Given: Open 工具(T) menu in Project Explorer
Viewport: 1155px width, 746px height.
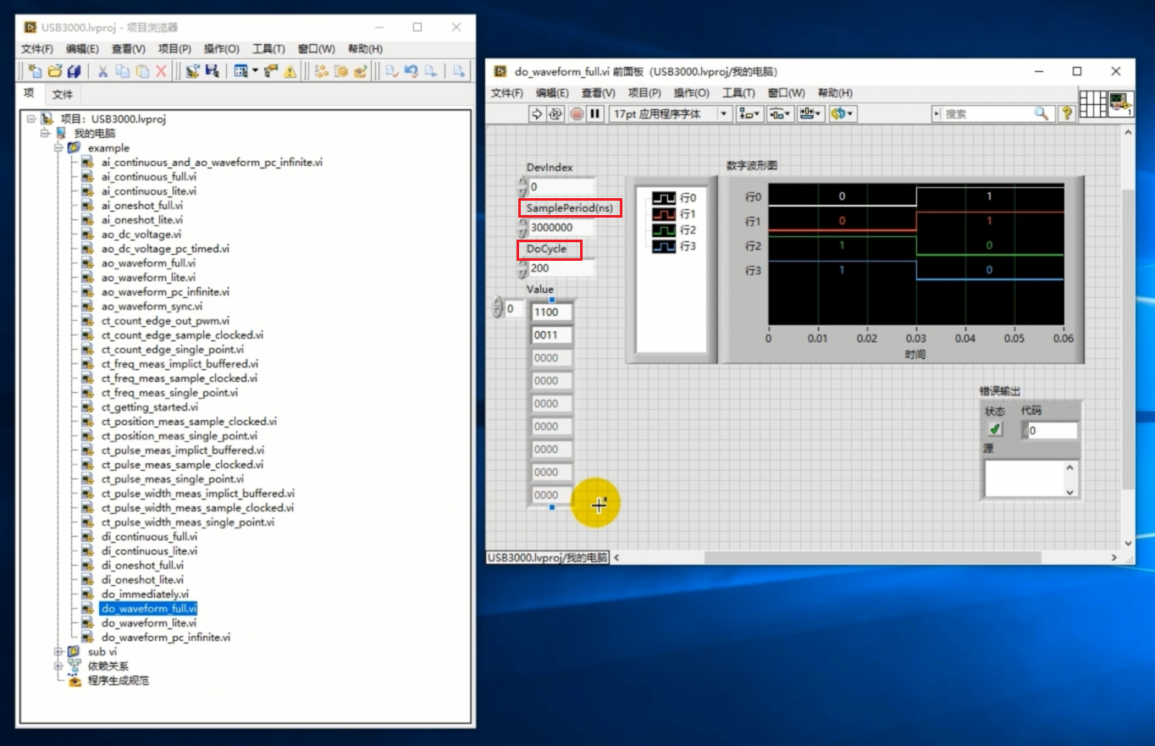Looking at the screenshot, I should point(268,49).
